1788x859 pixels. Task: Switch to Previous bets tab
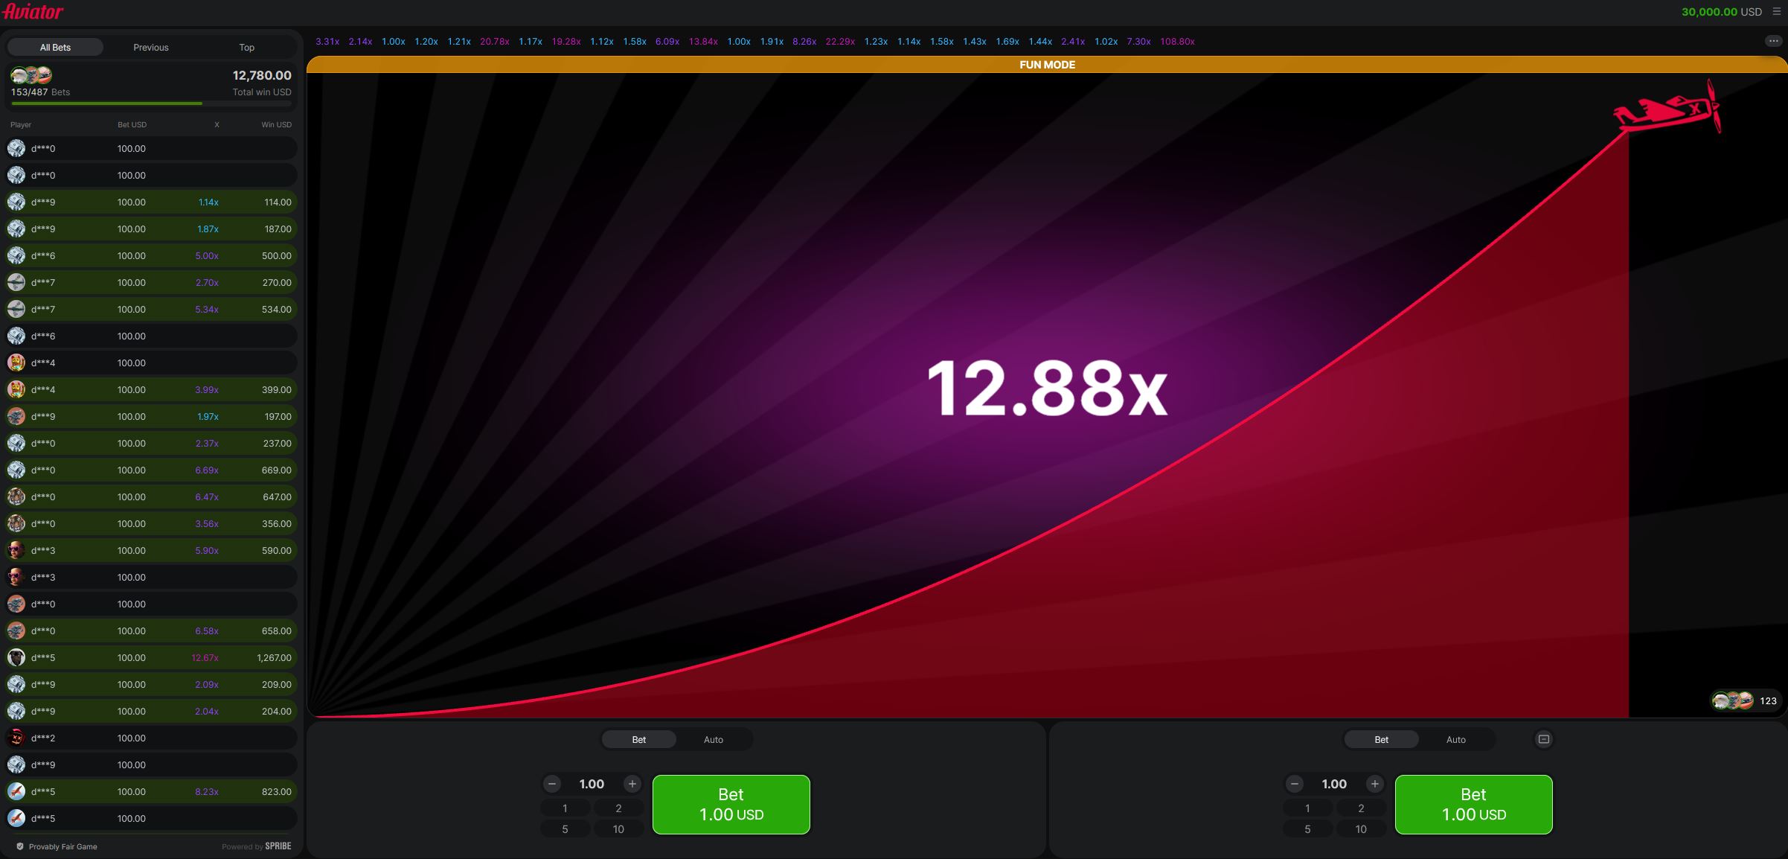click(151, 47)
